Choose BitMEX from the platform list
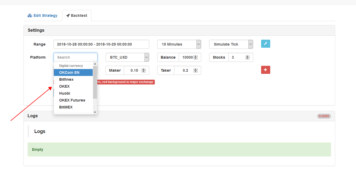 (73, 107)
